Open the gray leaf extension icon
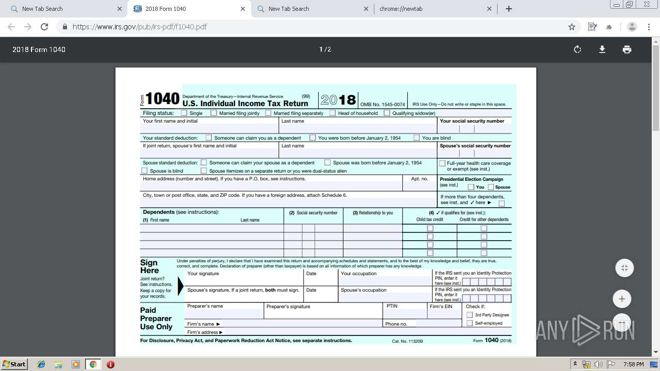Screen dimensions: 660x371 pyautogui.click(x=609, y=27)
